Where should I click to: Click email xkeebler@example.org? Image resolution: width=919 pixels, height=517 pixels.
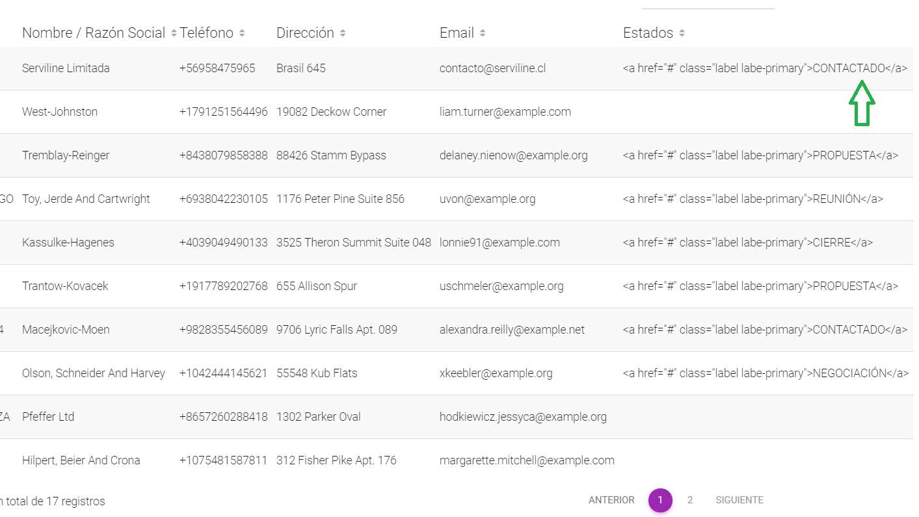point(496,373)
